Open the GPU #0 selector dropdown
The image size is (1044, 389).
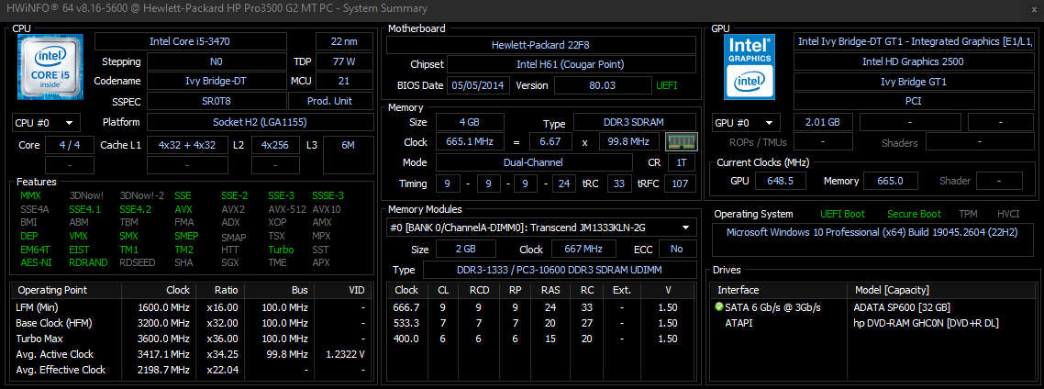point(746,123)
